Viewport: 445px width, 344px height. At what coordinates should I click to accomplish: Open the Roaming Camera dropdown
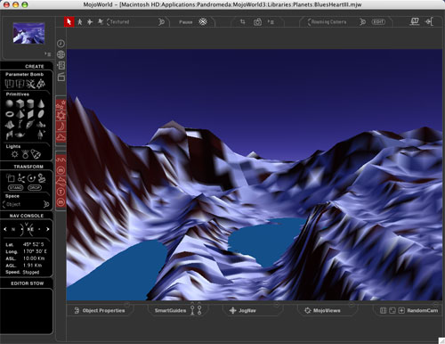(x=336, y=22)
